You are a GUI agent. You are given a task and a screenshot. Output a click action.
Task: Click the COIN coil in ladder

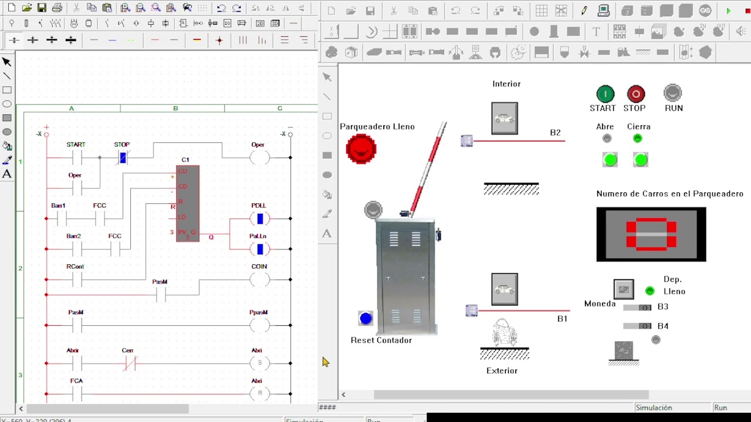click(x=259, y=280)
